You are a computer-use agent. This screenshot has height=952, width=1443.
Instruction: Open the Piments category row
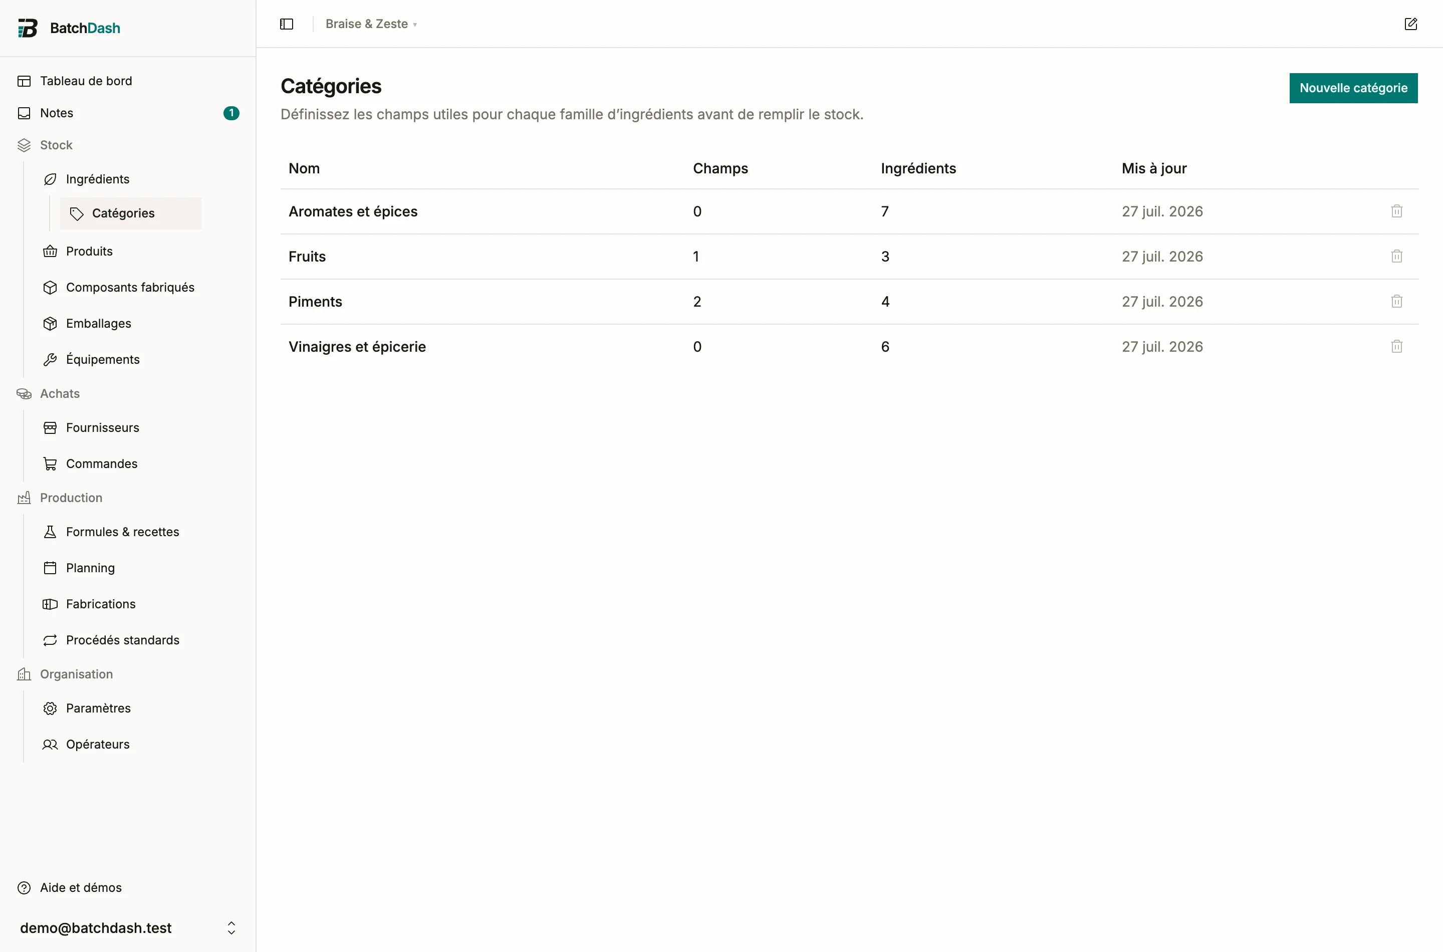(x=849, y=302)
